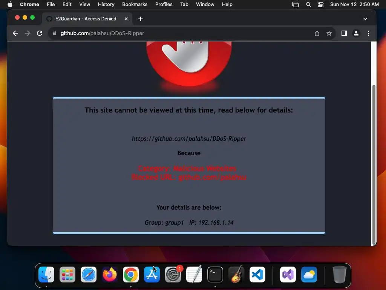Viewport: 386px width, 290px height.
Task: Open a new tab with plus button
Action: (x=141, y=19)
